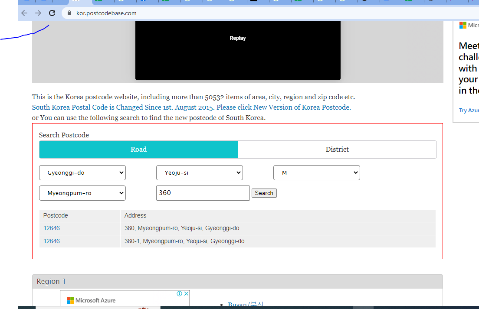
Task: Click the ad info icon on Azure banner
Action: 179,293
